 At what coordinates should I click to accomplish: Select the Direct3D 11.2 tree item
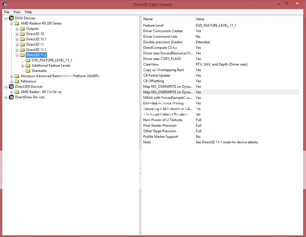(36, 55)
